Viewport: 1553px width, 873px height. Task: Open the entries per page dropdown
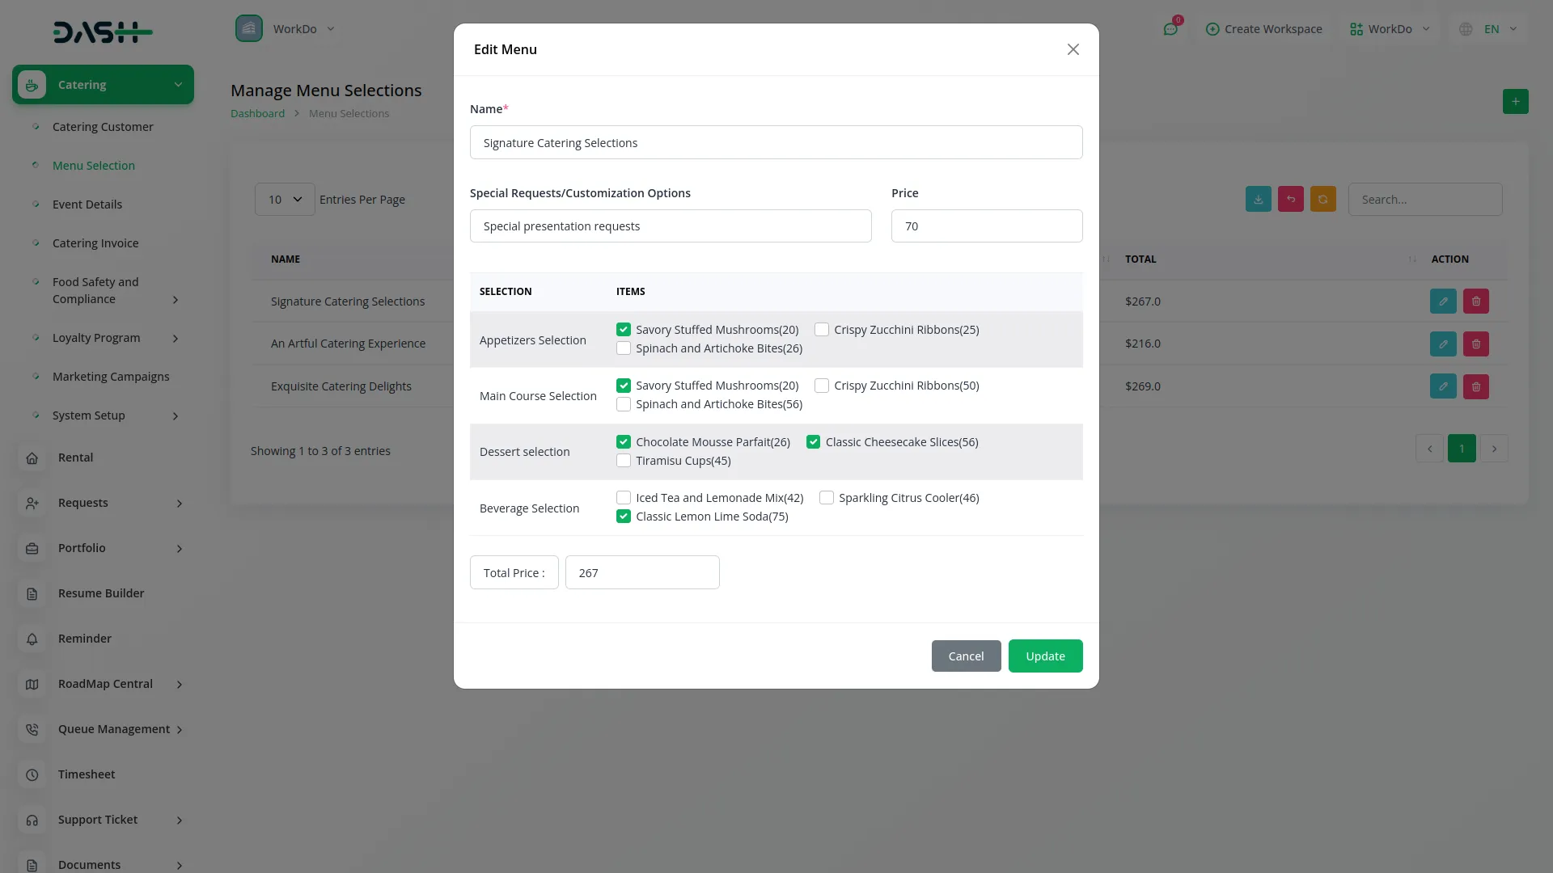tap(285, 200)
